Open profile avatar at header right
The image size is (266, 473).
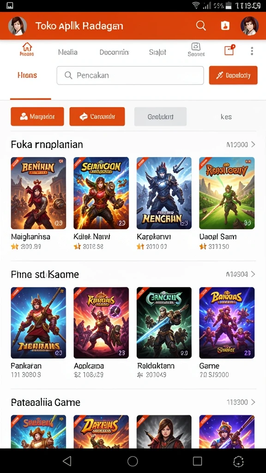click(249, 26)
